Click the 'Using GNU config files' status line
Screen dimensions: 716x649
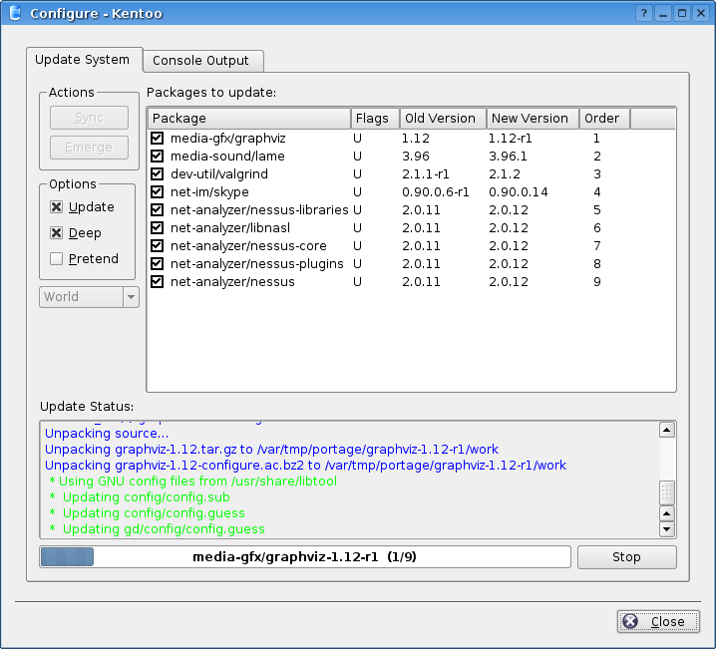pos(193,482)
